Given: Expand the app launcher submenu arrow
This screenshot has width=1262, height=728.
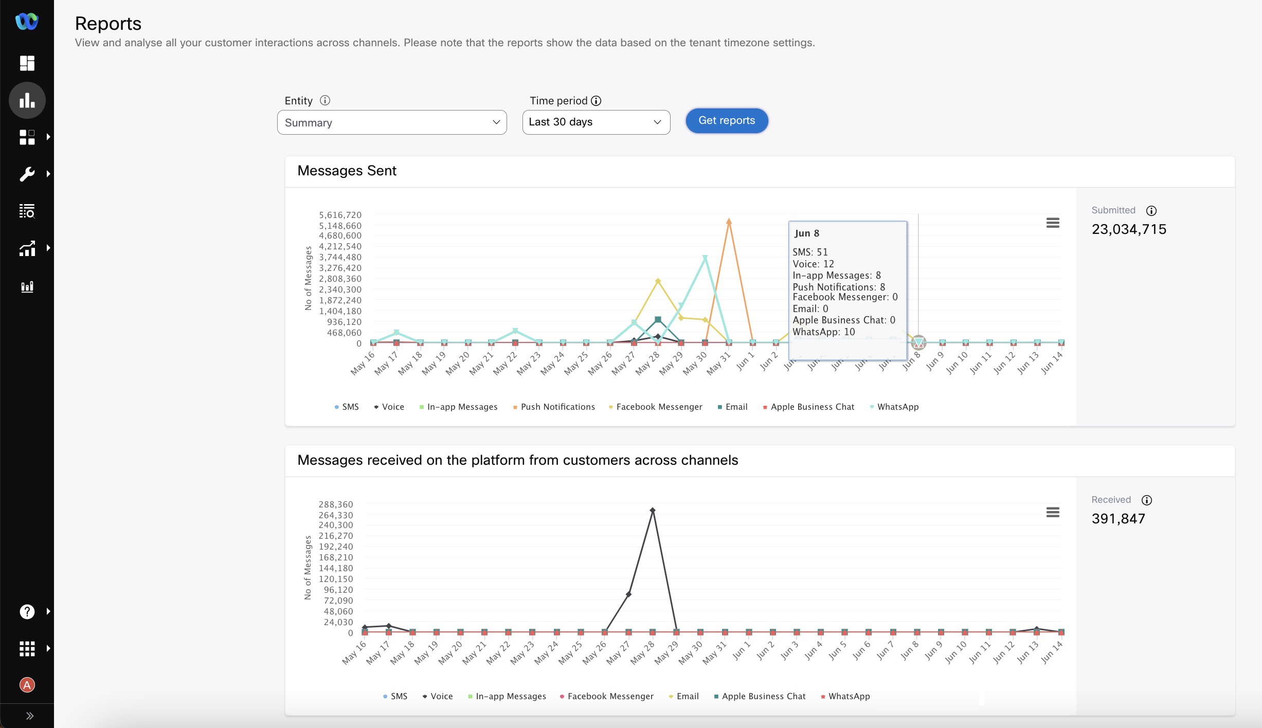Looking at the screenshot, I should click(x=48, y=648).
